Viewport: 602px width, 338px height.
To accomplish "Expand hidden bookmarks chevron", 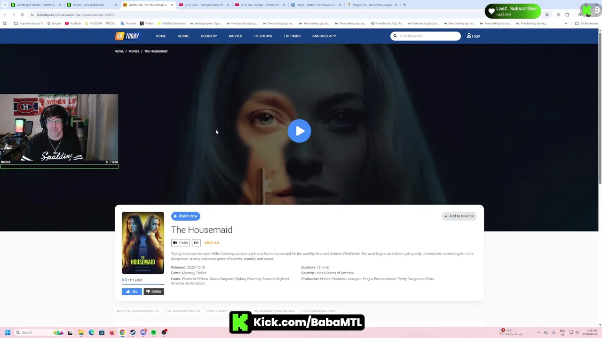I will pyautogui.click(x=566, y=23).
